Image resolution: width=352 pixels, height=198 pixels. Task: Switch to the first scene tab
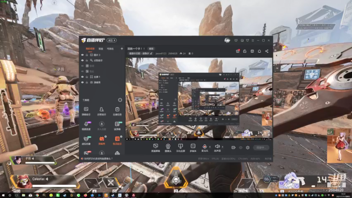point(90,49)
